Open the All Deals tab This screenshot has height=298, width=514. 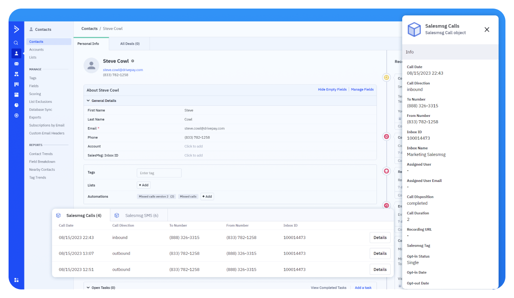tap(129, 44)
